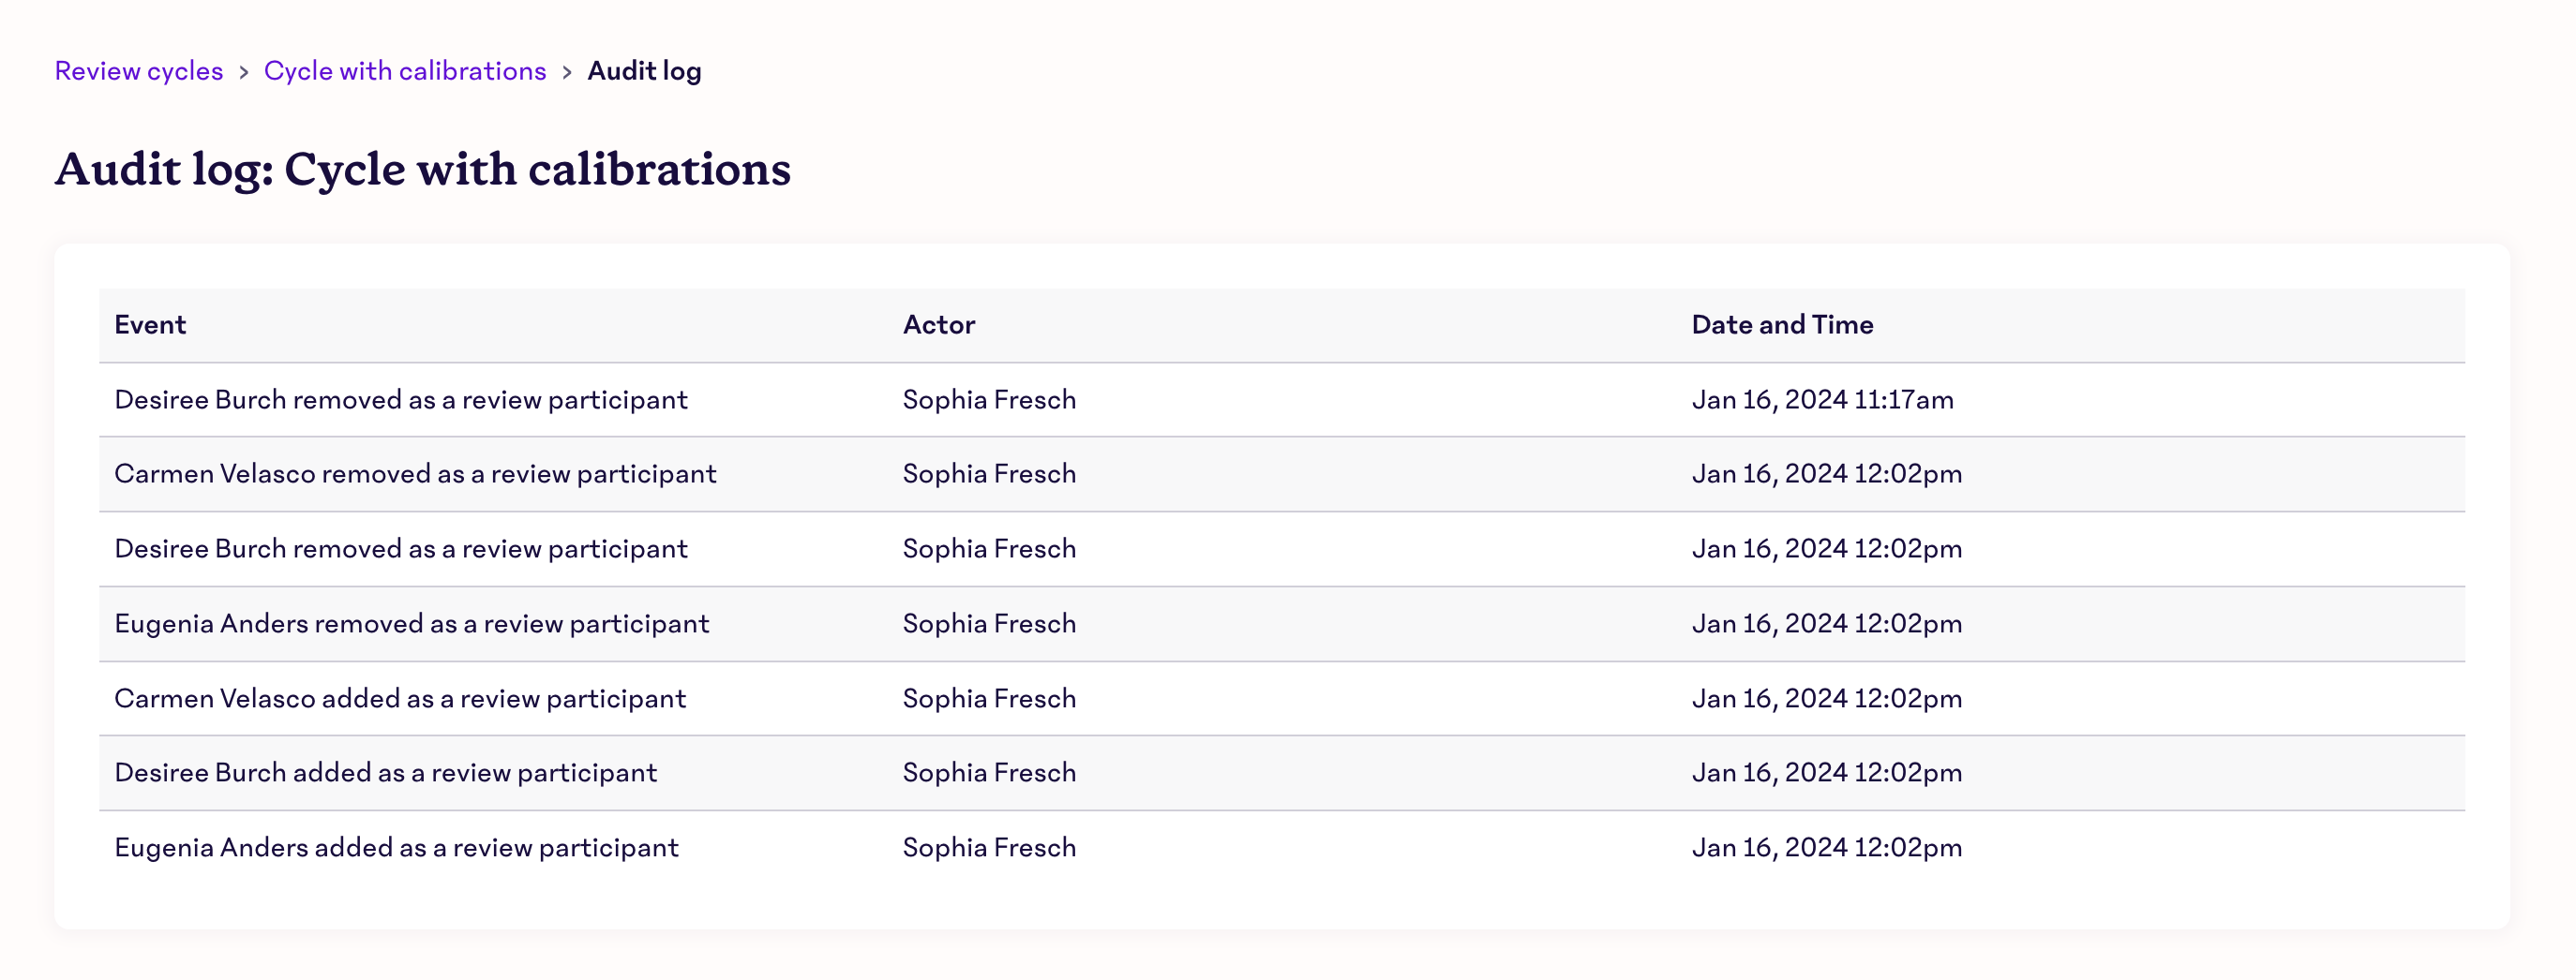Click the Actor column header
The height and width of the screenshot is (980, 2576).
click(939, 325)
